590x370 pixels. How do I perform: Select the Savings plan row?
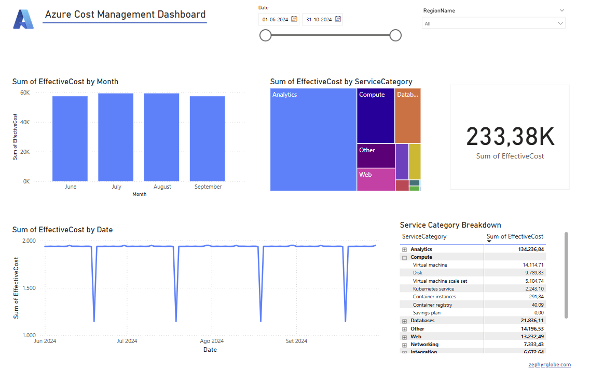click(473, 313)
